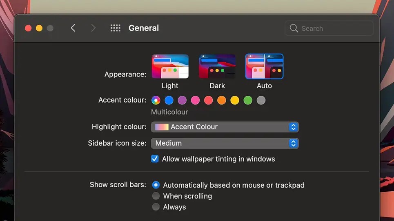Click the Auto label under thumbnail
The height and width of the screenshot is (221, 394).
[264, 86]
